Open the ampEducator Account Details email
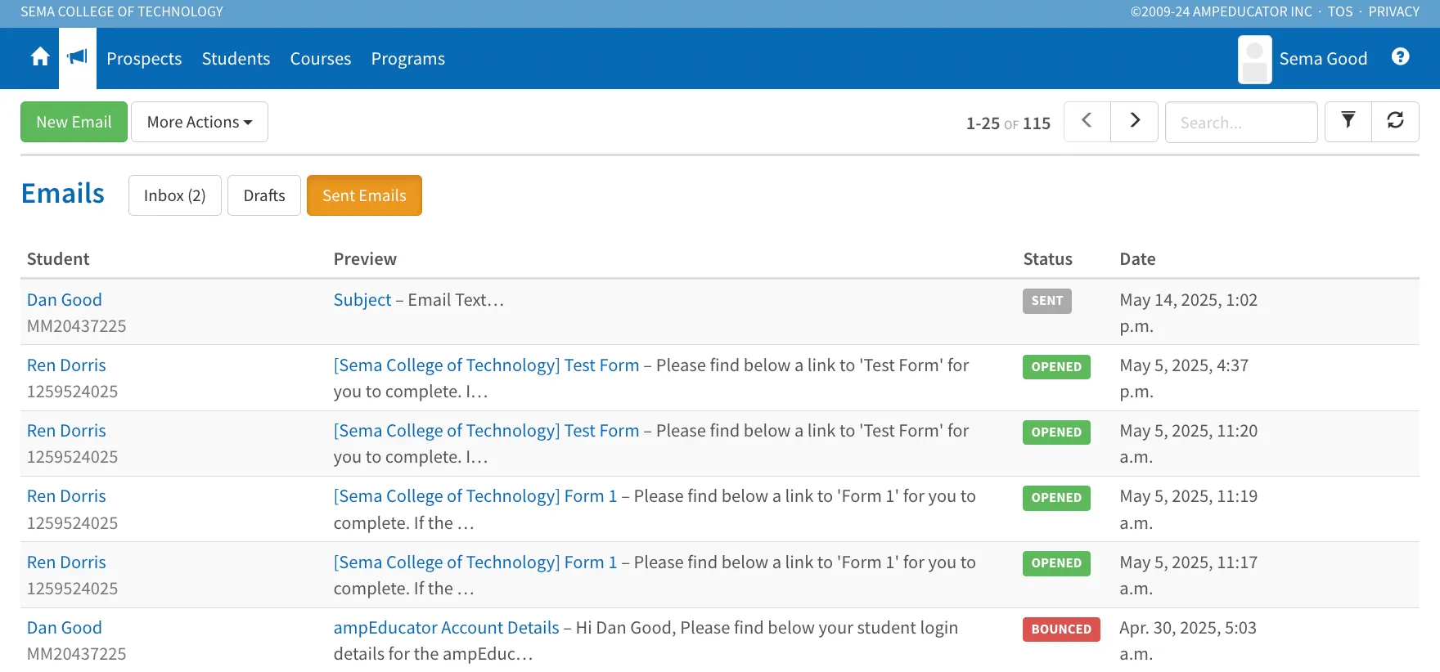 click(x=446, y=628)
